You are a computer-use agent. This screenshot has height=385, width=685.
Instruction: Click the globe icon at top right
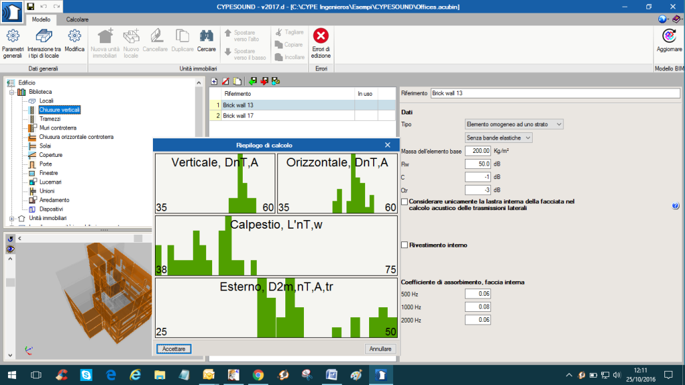[662, 19]
